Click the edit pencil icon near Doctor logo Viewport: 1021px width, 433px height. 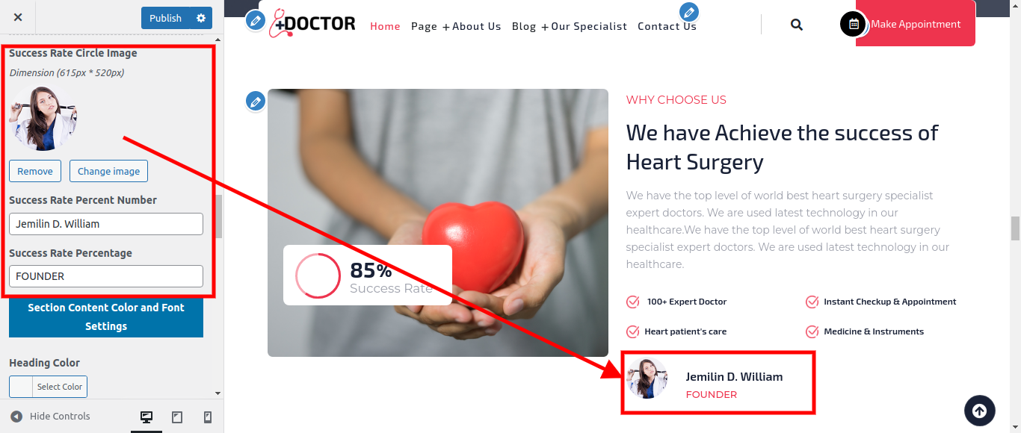coord(256,21)
